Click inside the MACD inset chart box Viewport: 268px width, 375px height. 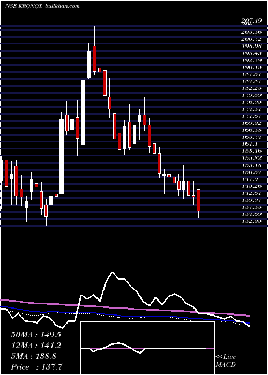(x=147, y=348)
